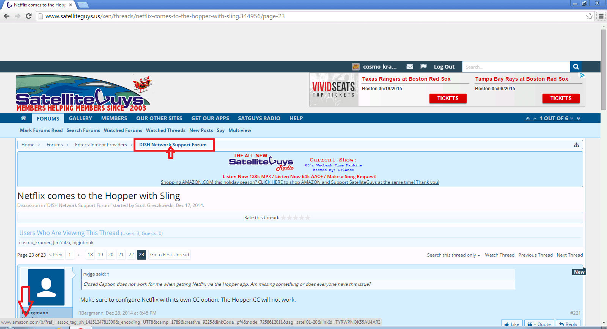Open the inbox envelope icon
Screen dimensions: 607x329
pyautogui.click(x=410, y=67)
